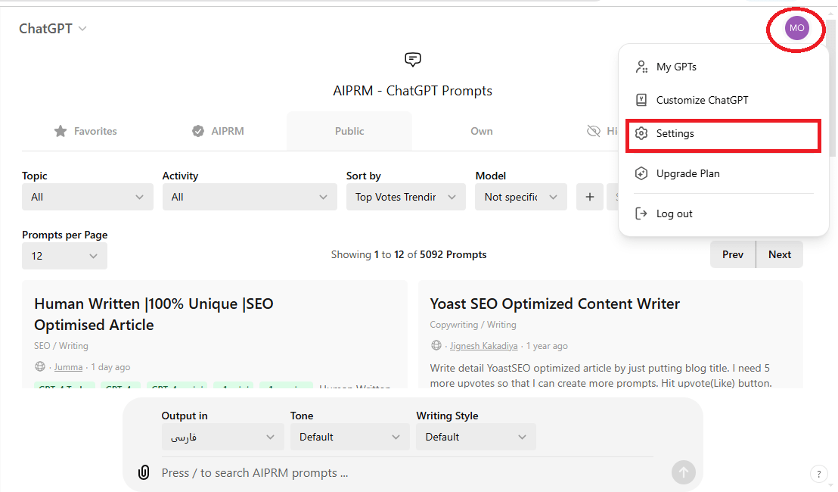Viewport: 838px width, 492px height.
Task: Open the Output in language dropdown
Action: pos(223,437)
